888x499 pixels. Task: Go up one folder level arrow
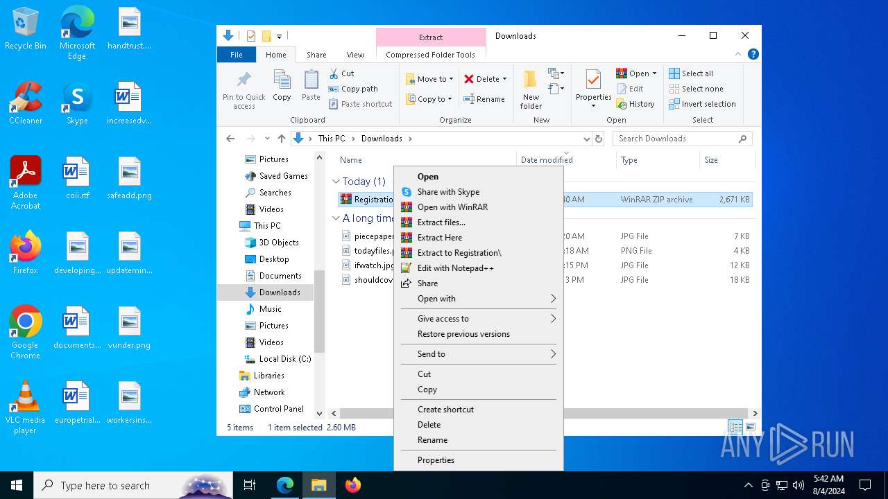(x=281, y=139)
